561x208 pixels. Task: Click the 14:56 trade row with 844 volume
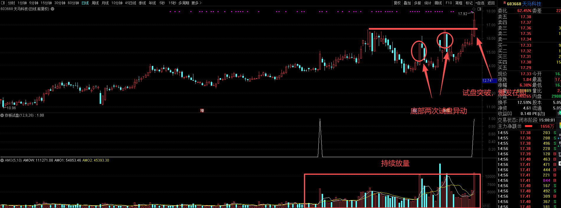[x=527, y=180]
